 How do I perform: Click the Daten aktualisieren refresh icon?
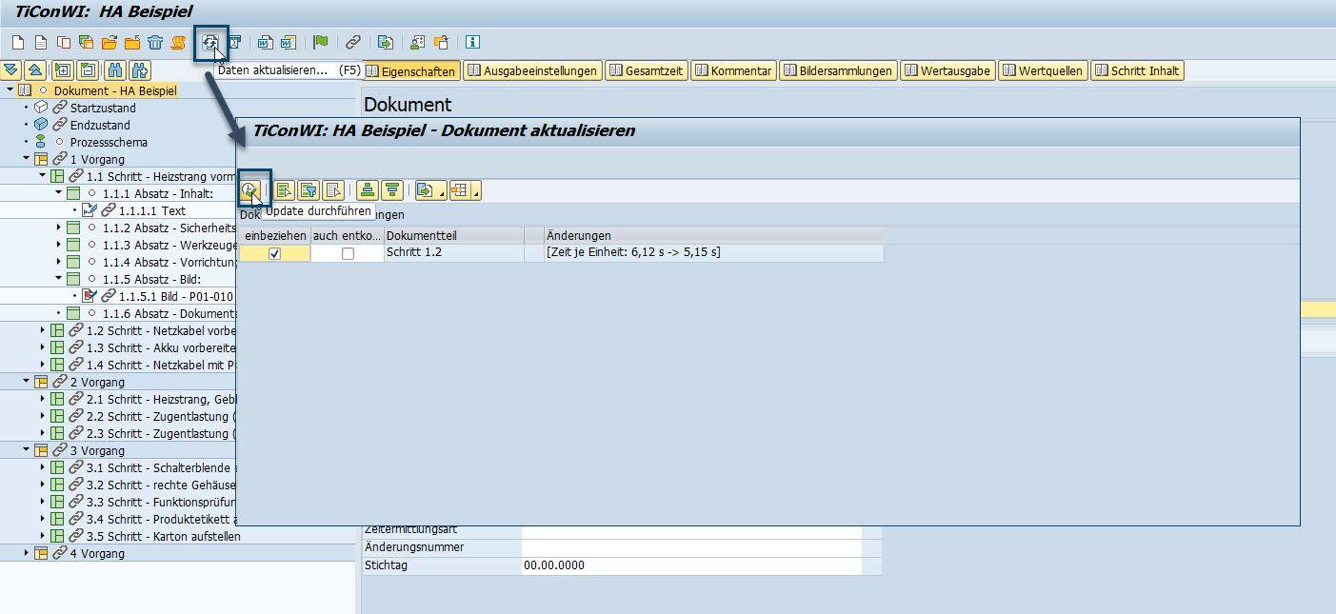click(x=209, y=43)
